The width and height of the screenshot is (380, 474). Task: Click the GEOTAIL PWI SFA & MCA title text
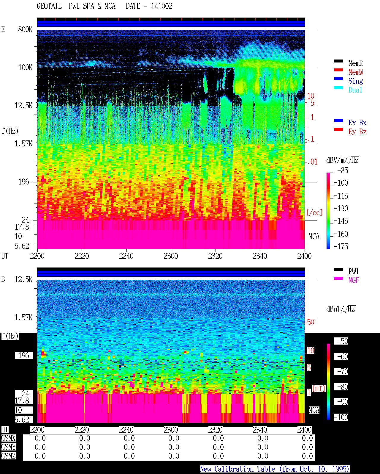pyautogui.click(x=76, y=6)
